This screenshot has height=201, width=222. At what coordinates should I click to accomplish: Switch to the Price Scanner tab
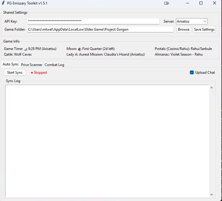(32, 65)
